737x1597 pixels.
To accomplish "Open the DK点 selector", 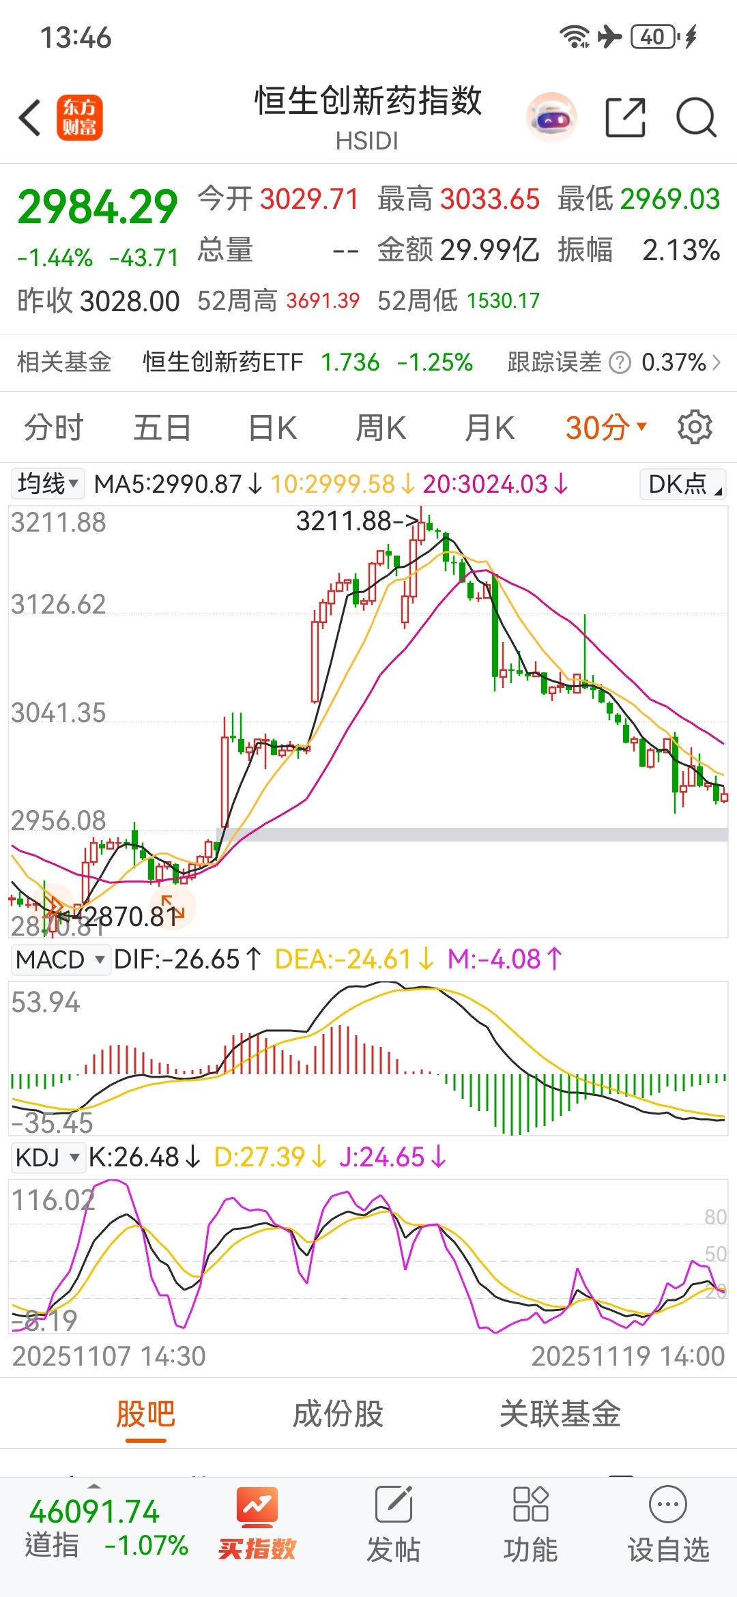I will point(683,484).
